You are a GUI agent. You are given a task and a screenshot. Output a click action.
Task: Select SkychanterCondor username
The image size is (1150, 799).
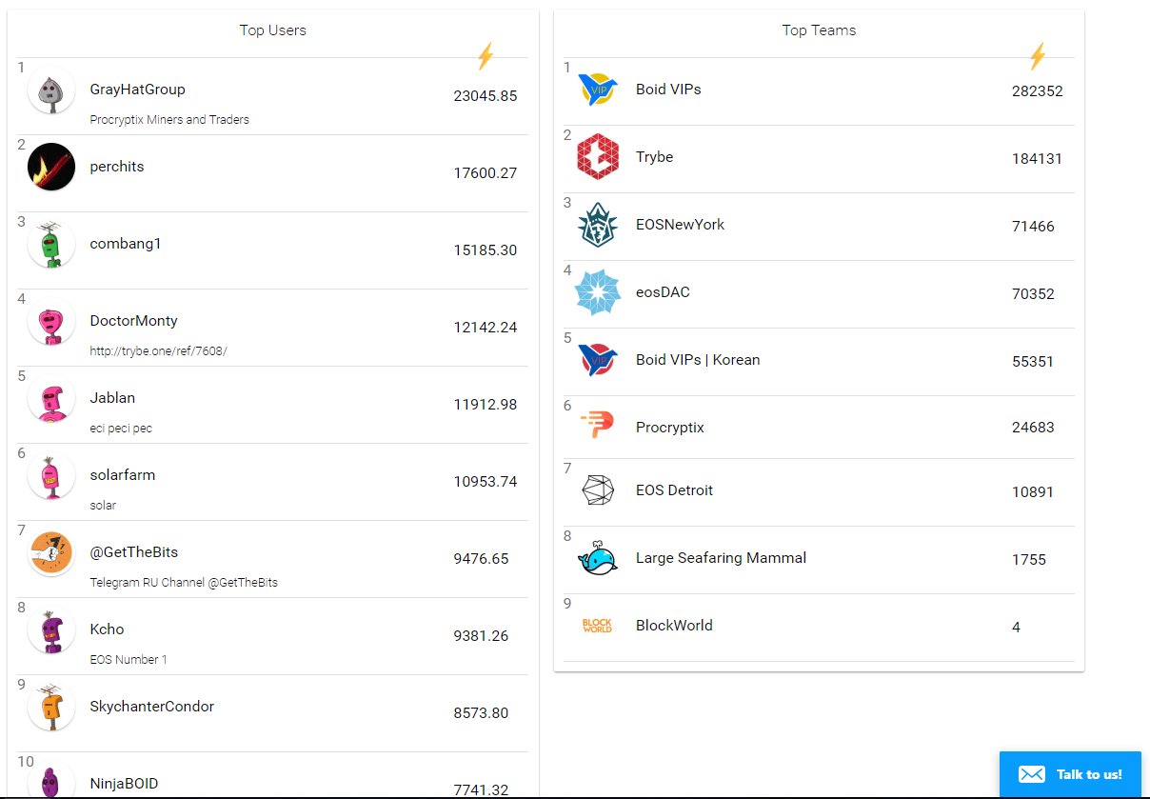[x=151, y=707]
